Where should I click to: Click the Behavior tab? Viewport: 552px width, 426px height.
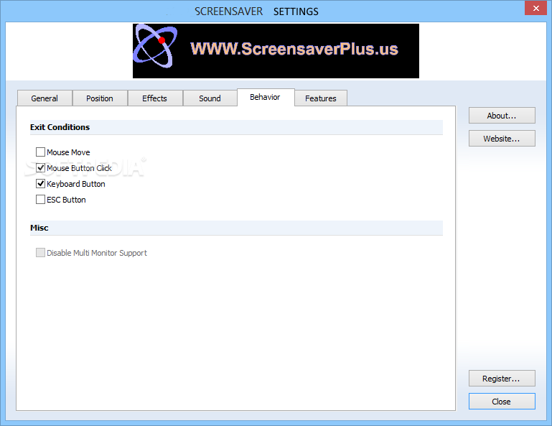click(x=266, y=97)
